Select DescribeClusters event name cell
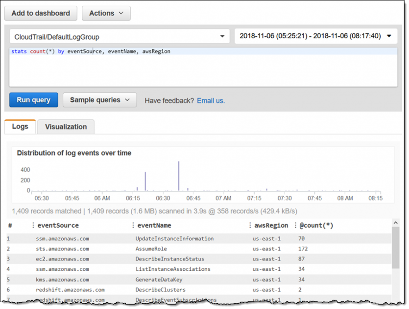The image size is (409, 309). pos(161,290)
